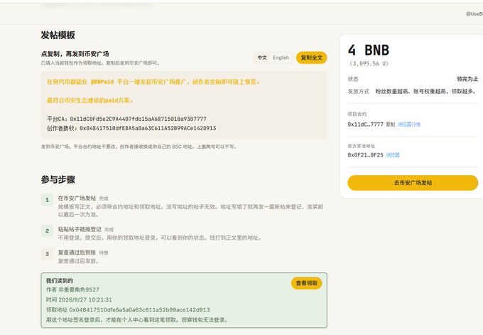Click the 查看领取 button

click(307, 283)
